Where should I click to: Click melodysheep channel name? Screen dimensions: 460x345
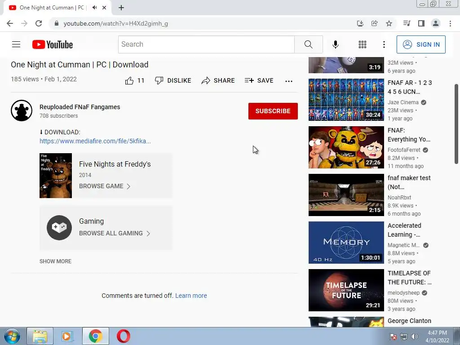click(x=403, y=293)
